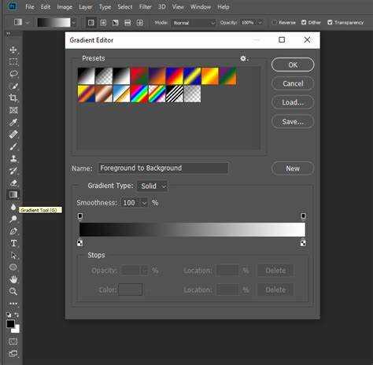
Task: Open the Smoothness value dropdown
Action: (x=144, y=203)
